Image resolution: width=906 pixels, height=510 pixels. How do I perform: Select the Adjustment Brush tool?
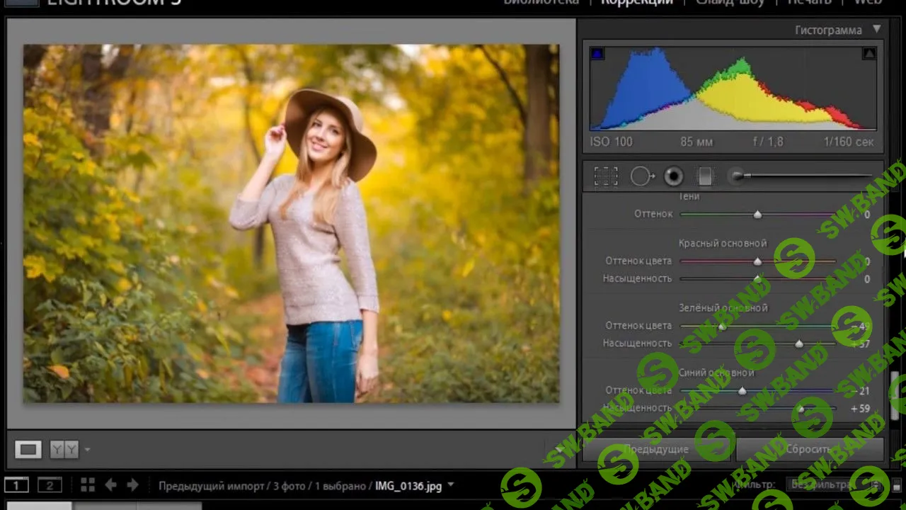pos(736,176)
